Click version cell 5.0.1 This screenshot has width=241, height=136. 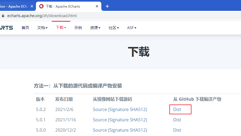click(x=41, y=120)
